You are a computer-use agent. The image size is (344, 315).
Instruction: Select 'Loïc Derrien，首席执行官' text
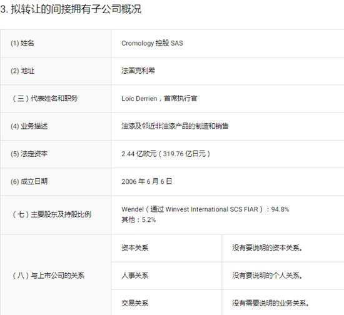[x=159, y=98]
